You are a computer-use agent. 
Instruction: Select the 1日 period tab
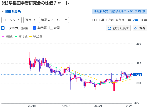pos(94,20)
